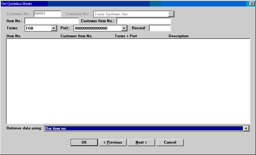Click the Customer No. field showing 00001
The width and height of the screenshot is (256, 155).
[x=48, y=14]
